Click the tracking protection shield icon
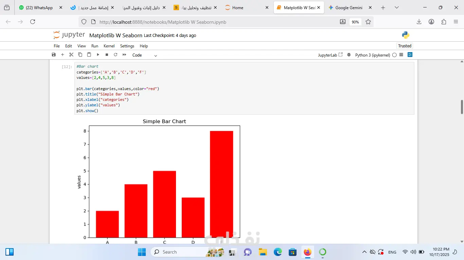 (x=84, y=22)
